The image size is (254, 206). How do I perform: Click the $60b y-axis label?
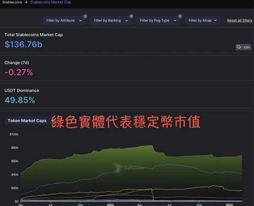[15, 161]
